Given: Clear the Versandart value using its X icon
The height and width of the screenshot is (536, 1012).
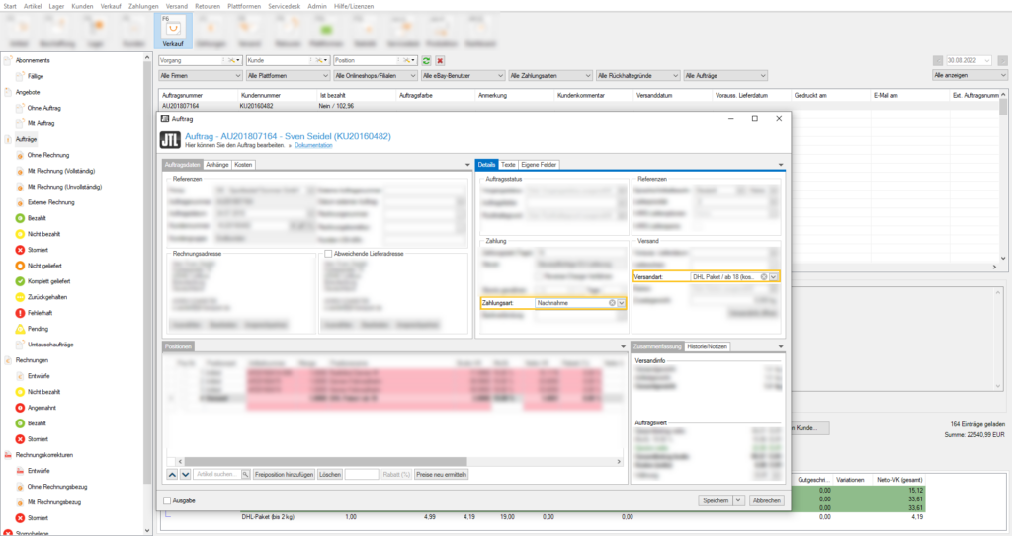Looking at the screenshot, I should coord(764,277).
